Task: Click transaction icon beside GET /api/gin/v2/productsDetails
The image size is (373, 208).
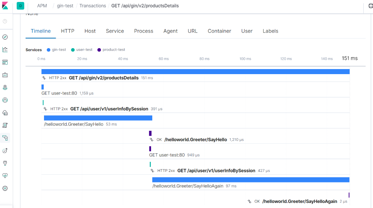Action: pyautogui.click(x=44, y=78)
